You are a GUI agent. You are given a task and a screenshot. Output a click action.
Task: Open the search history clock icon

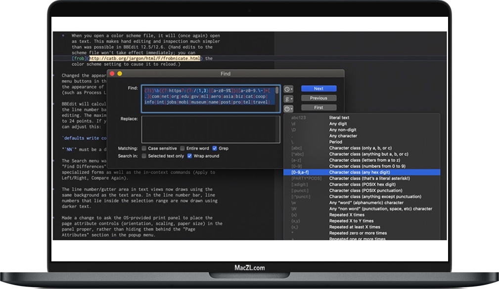coord(287,88)
